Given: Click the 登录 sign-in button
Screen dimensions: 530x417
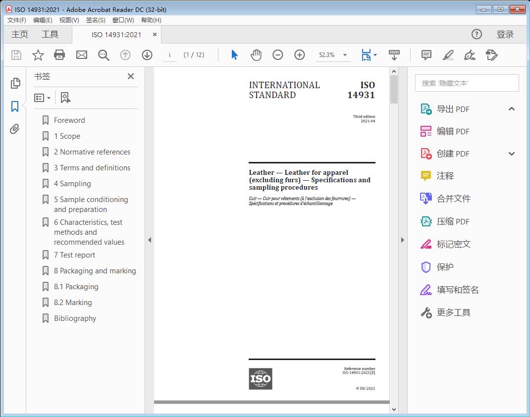Looking at the screenshot, I should click(x=505, y=34).
